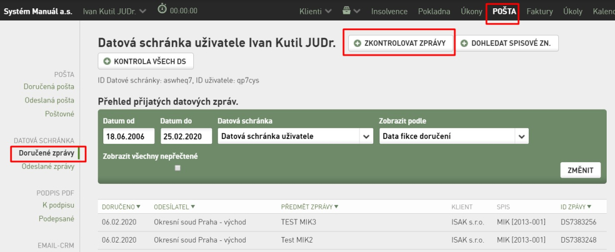Viewport: 615px width, 252px height.
Task: Open the Klienti menu
Action: pos(316,11)
